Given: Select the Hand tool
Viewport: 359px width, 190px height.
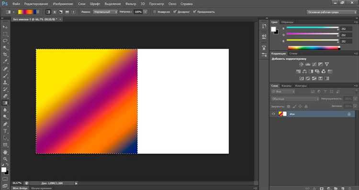Looking at the screenshot, I should [5, 152].
